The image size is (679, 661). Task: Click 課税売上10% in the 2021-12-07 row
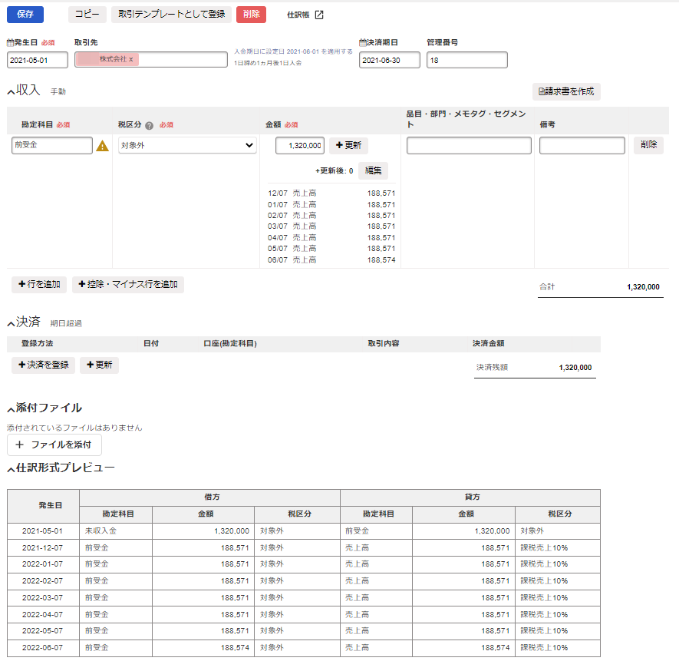point(544,548)
